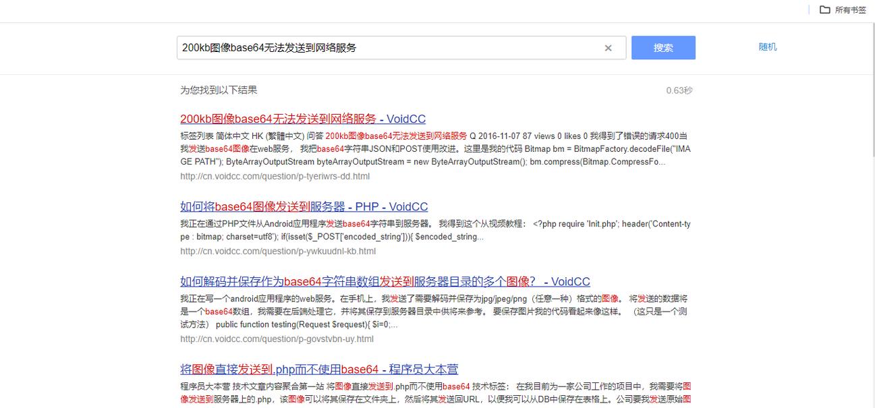Open the 所有书签 bookmarks folder icon
This screenshot has height=408, width=875.
[825, 9]
